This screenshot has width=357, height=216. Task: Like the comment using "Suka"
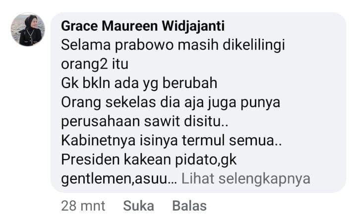(x=138, y=206)
